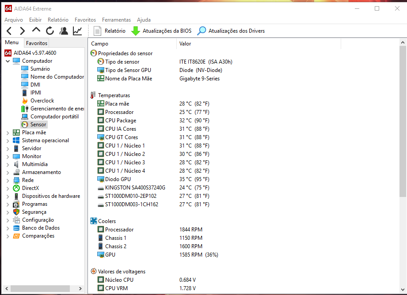Go forward with the right arrow icon
This screenshot has height=295, width=407.
click(23, 31)
